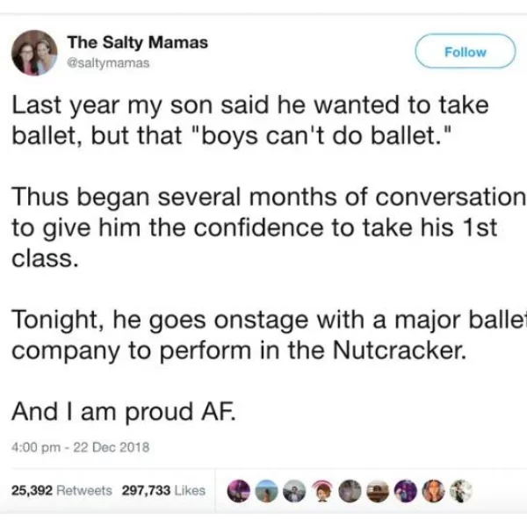Viewport: 527px width, 527px height.
Task: Click the display name The Salty Mamas
Action: (138, 42)
